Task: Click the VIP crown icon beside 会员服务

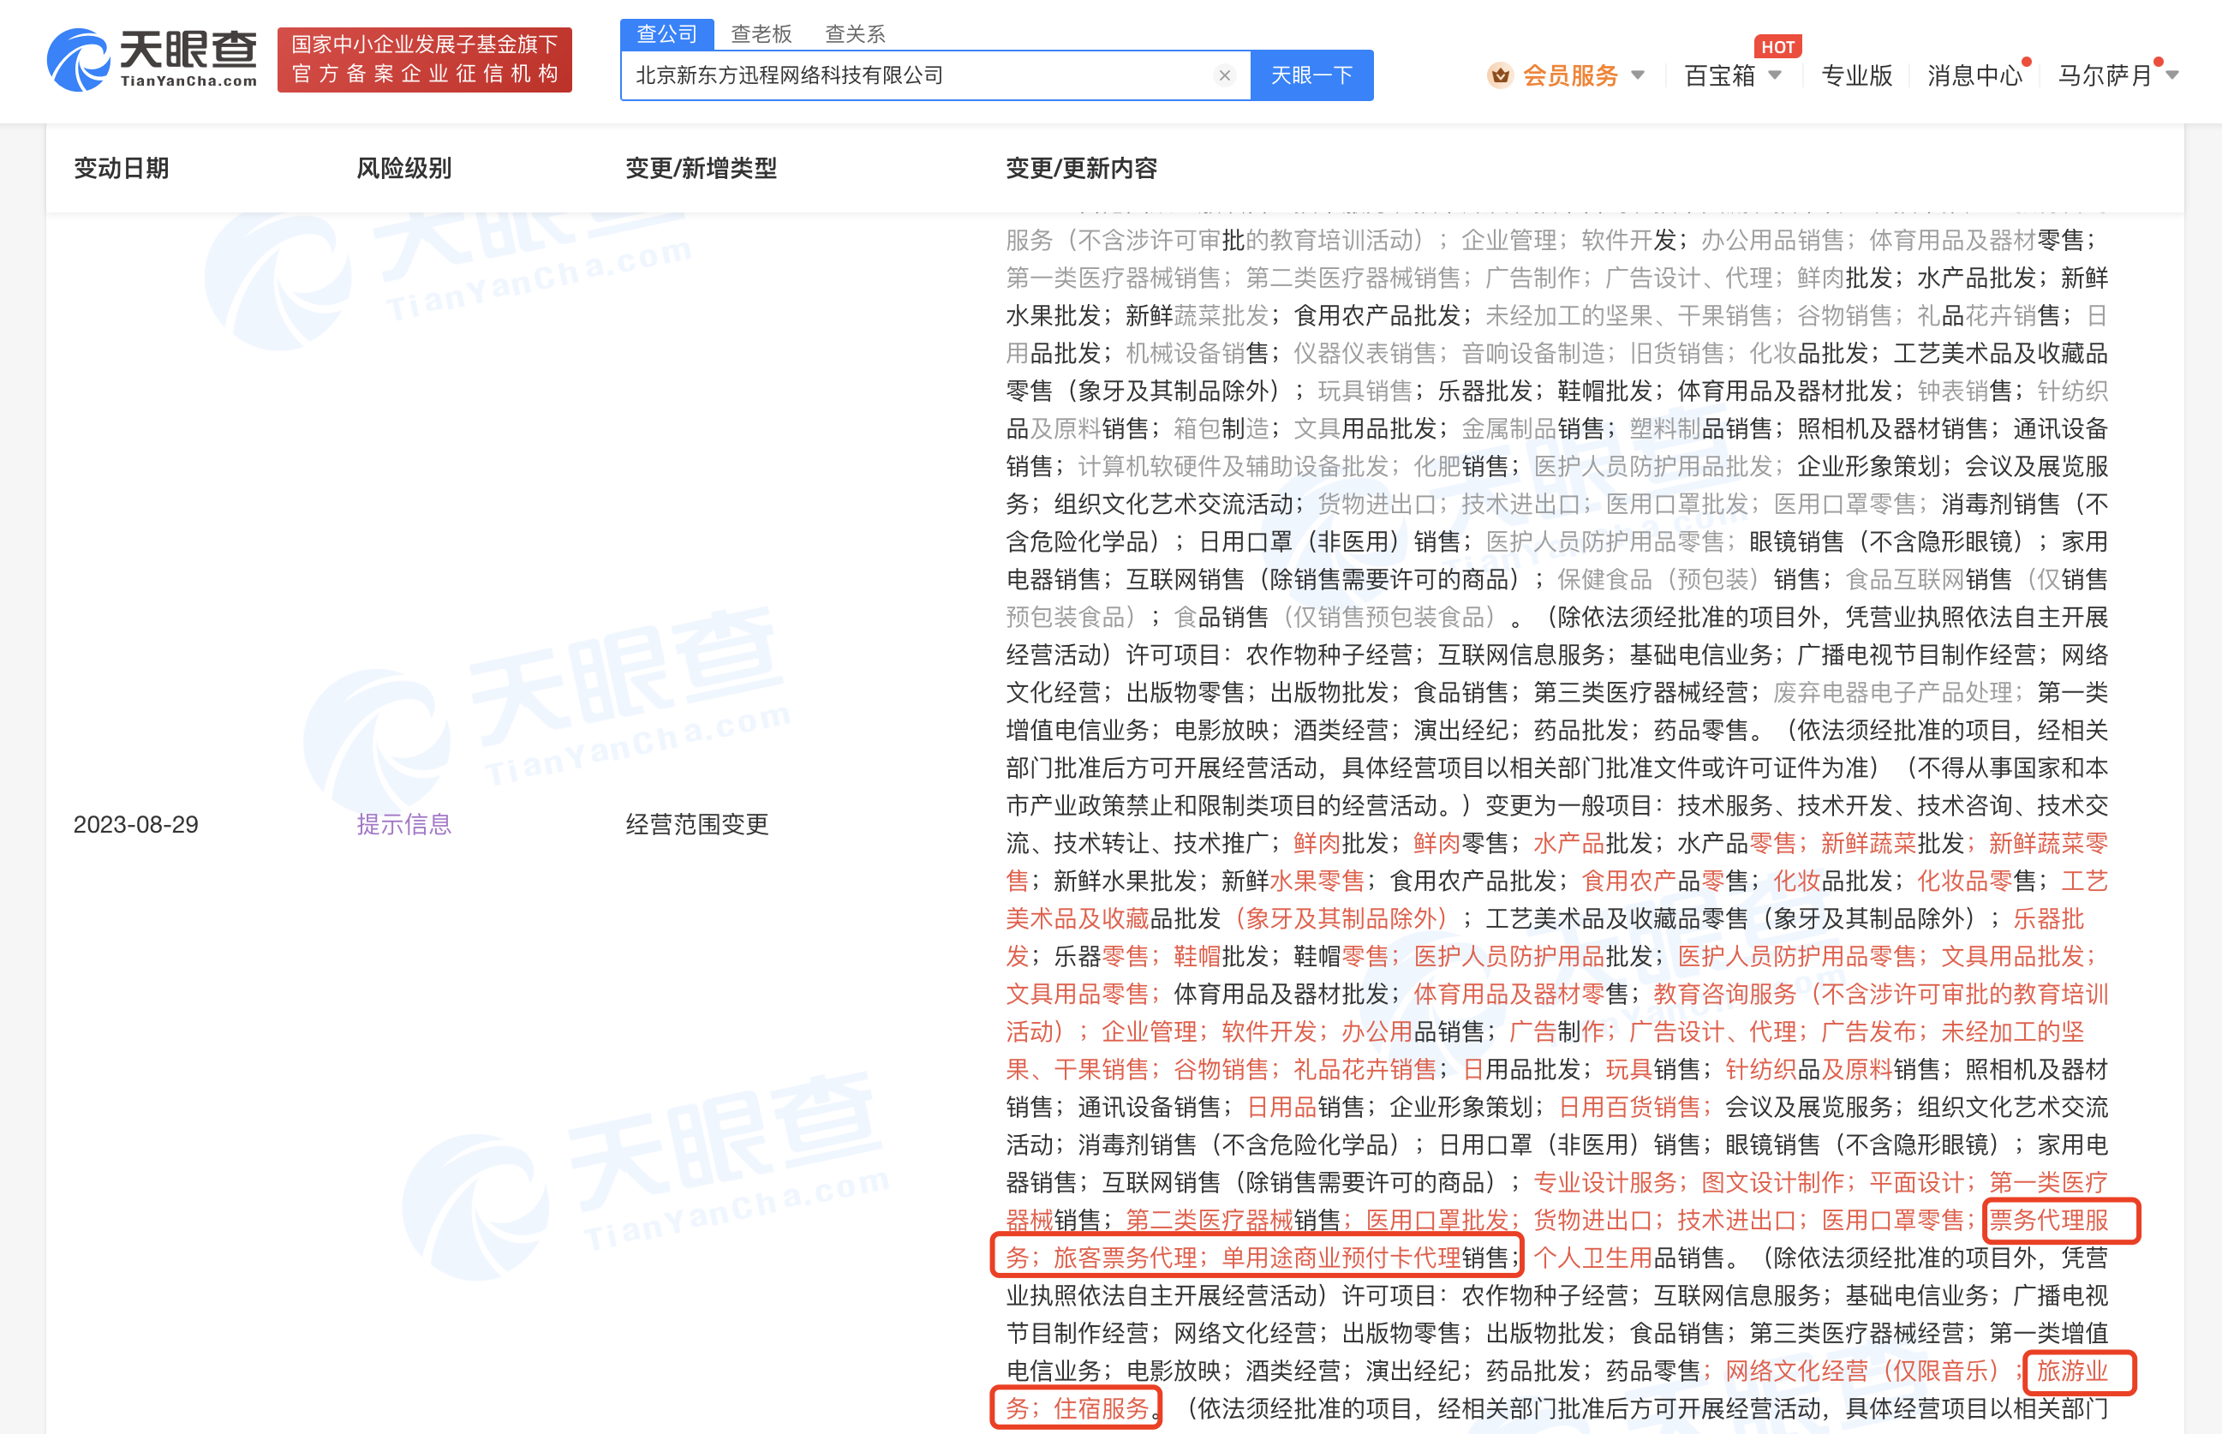Action: [x=1499, y=75]
